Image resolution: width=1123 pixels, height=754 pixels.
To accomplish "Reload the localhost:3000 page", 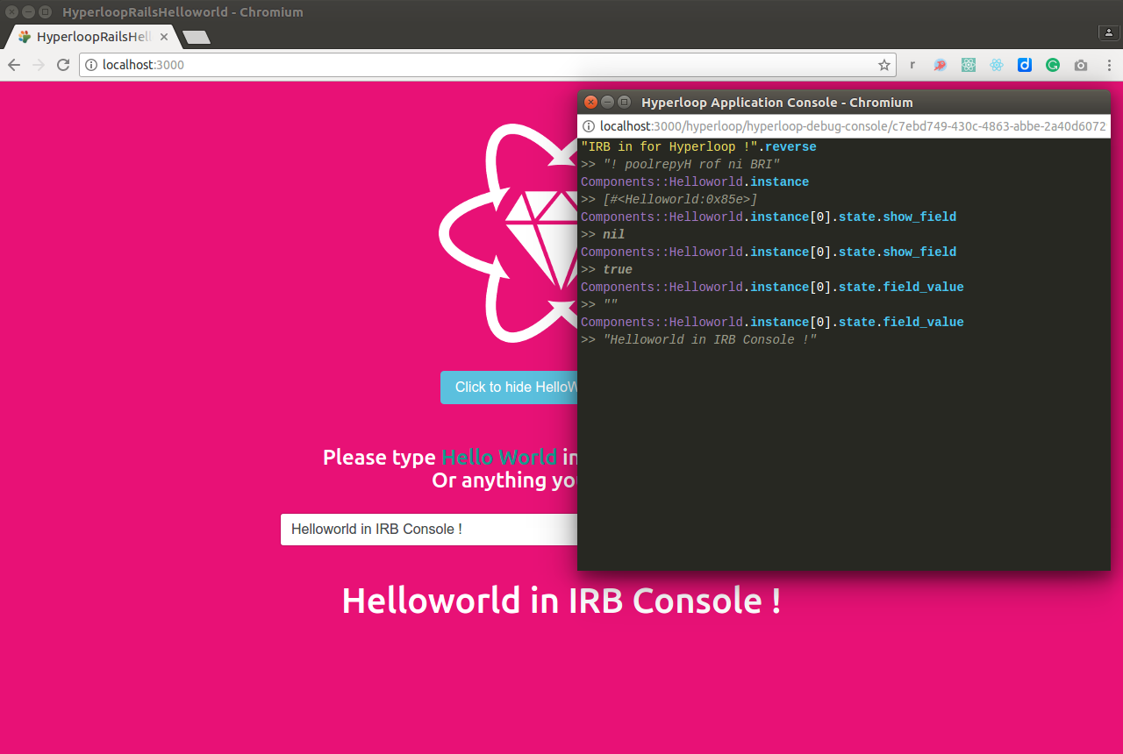I will click(63, 65).
